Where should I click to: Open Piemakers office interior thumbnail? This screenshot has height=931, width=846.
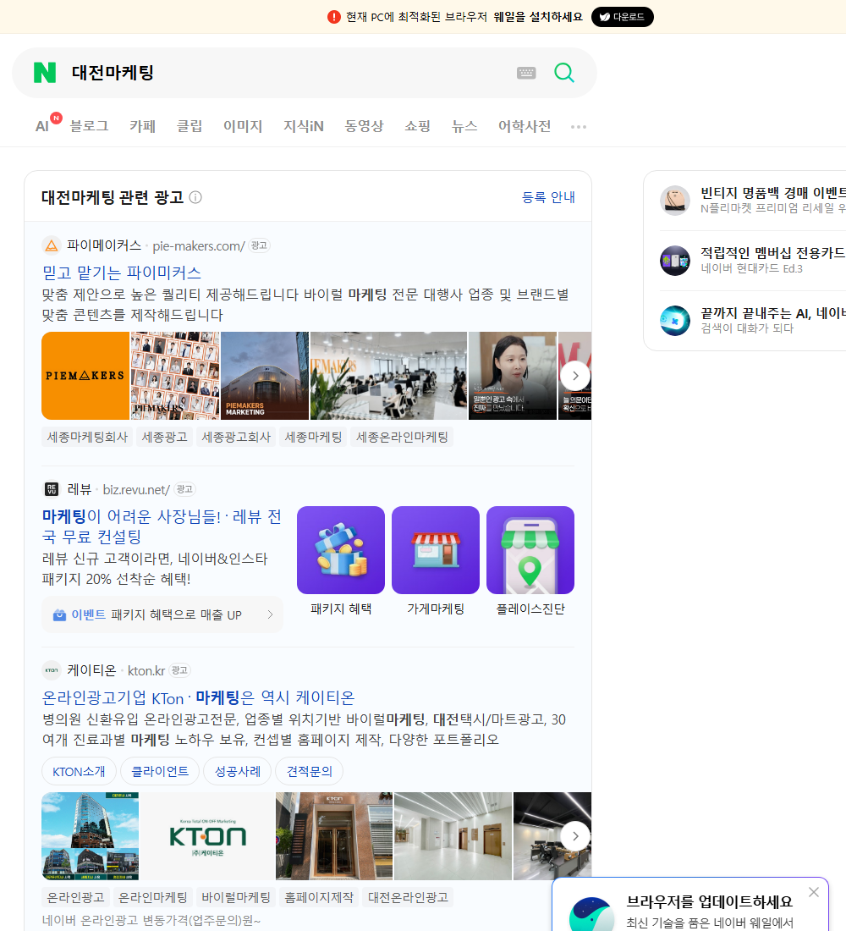(x=389, y=376)
